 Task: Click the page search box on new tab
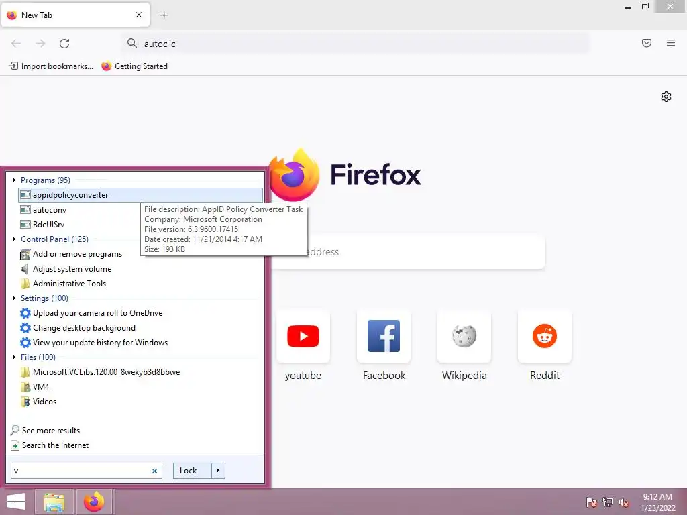point(407,252)
